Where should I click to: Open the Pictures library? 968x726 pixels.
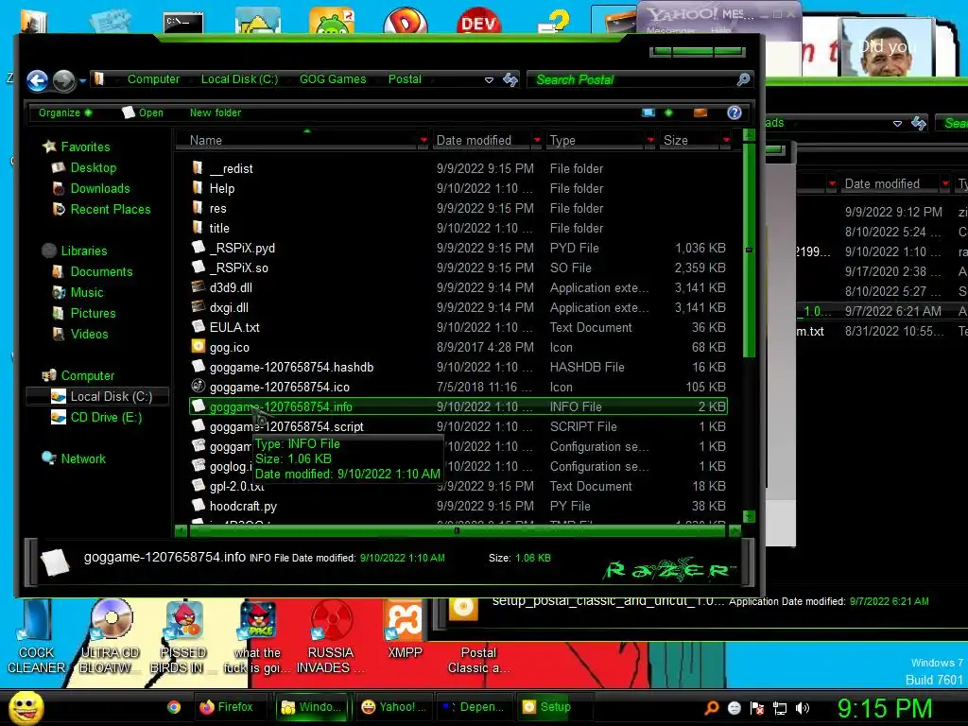[93, 313]
